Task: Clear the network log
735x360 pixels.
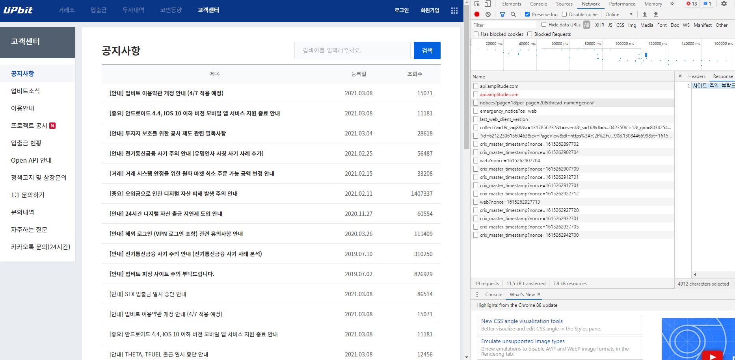Action: pos(488,14)
